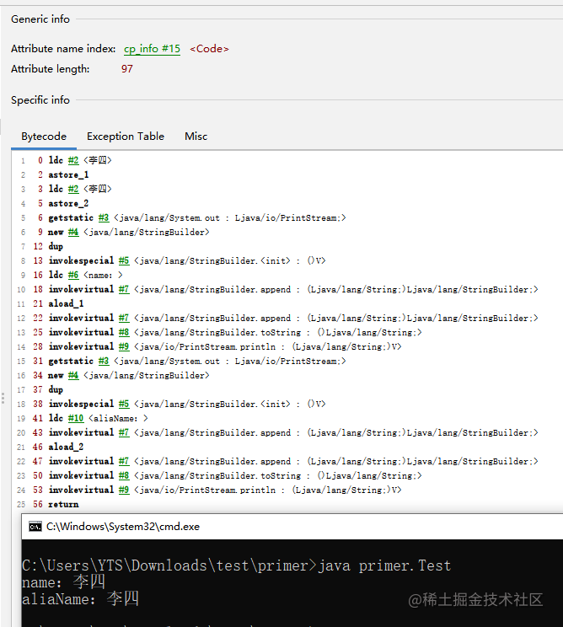Open #8 link at offset 50 toString
The height and width of the screenshot is (627, 563).
[x=124, y=475]
